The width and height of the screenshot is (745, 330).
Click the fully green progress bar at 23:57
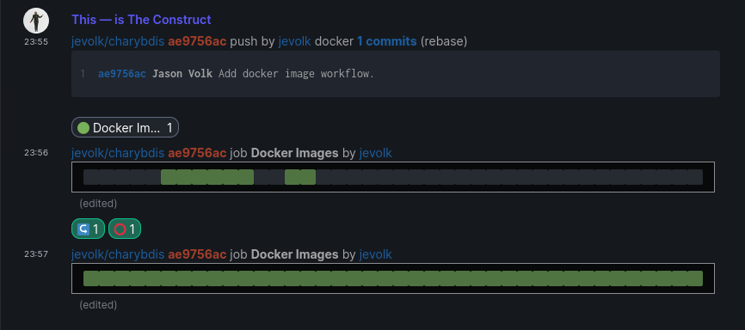click(x=393, y=278)
